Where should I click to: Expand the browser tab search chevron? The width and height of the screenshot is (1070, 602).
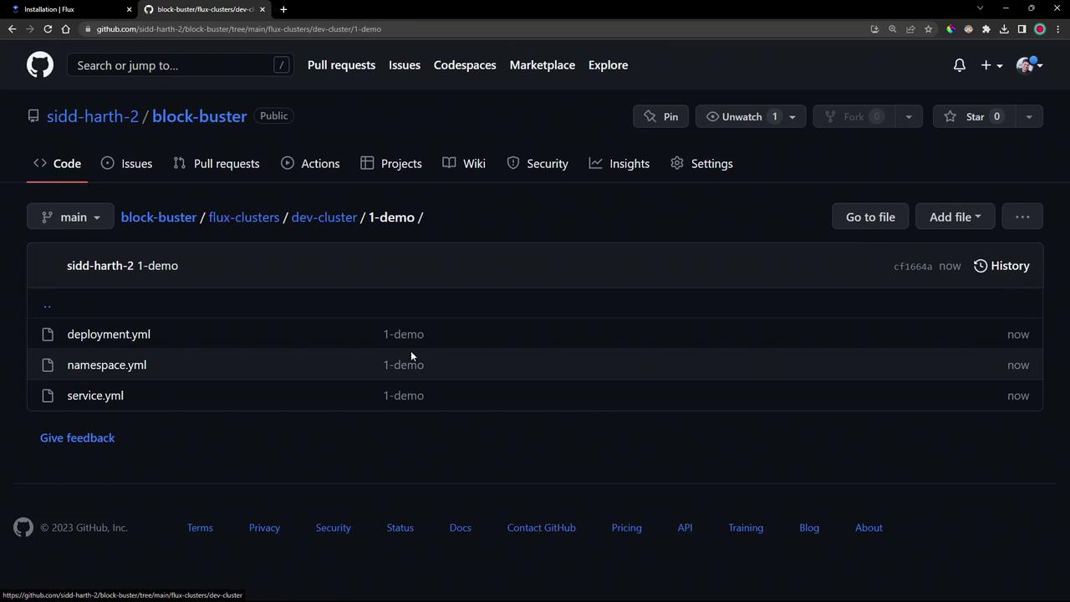tap(980, 8)
